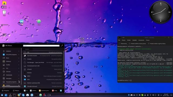Screen dimensions: 173x97
Task: Select the Narzędzia programi... category
Action: pyautogui.click(x=11, y=82)
